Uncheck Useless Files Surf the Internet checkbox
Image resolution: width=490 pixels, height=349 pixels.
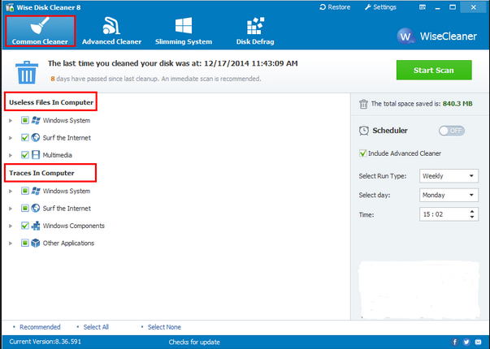point(25,138)
